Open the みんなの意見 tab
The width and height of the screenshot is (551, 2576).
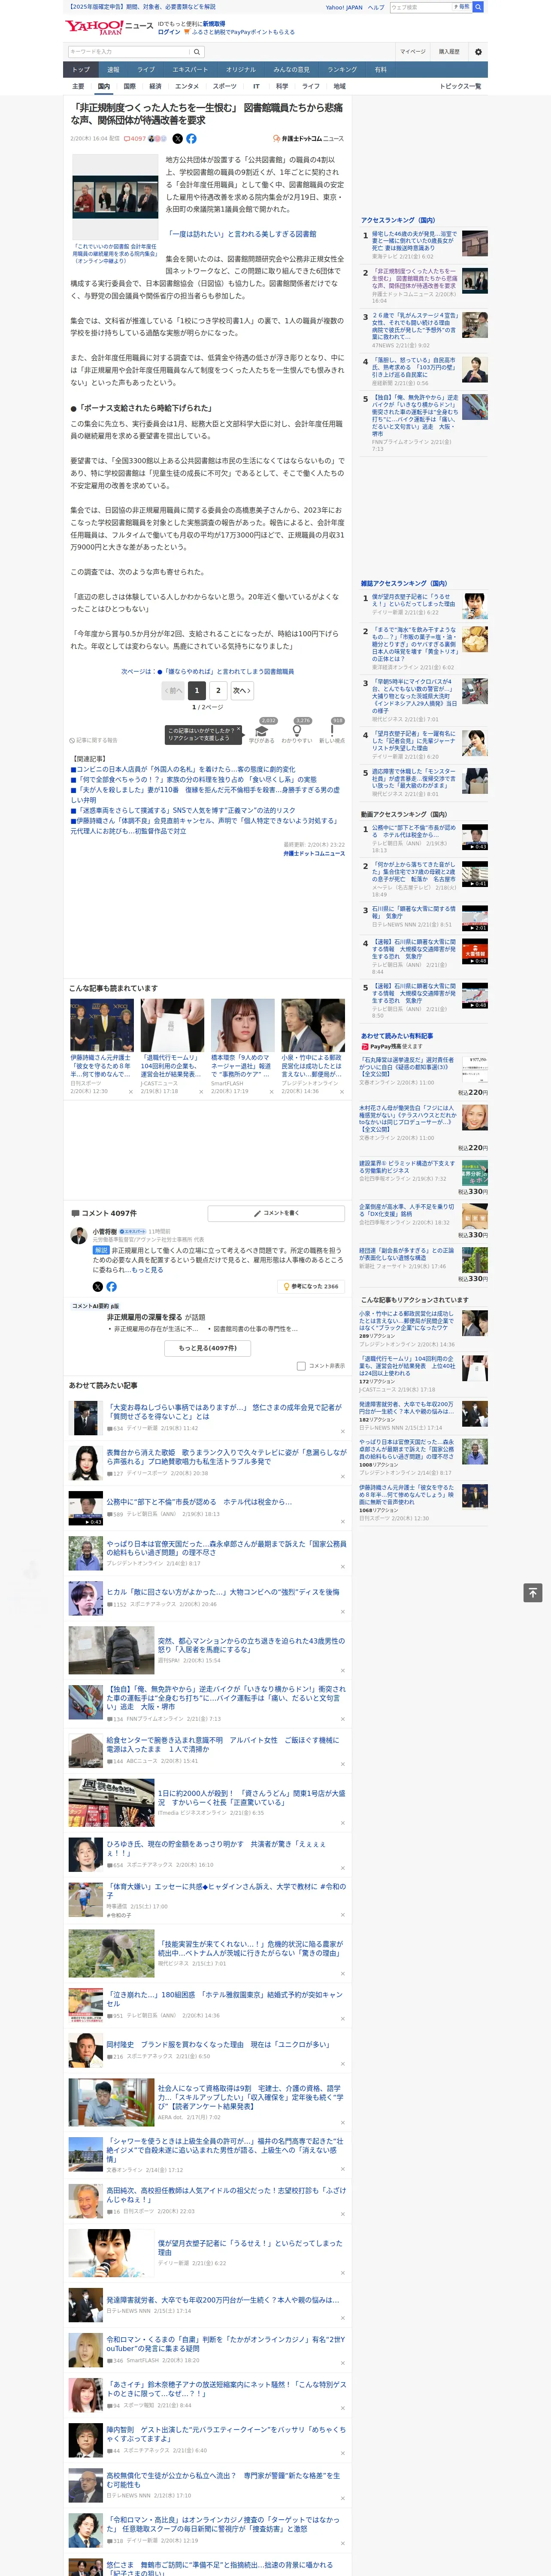292,69
